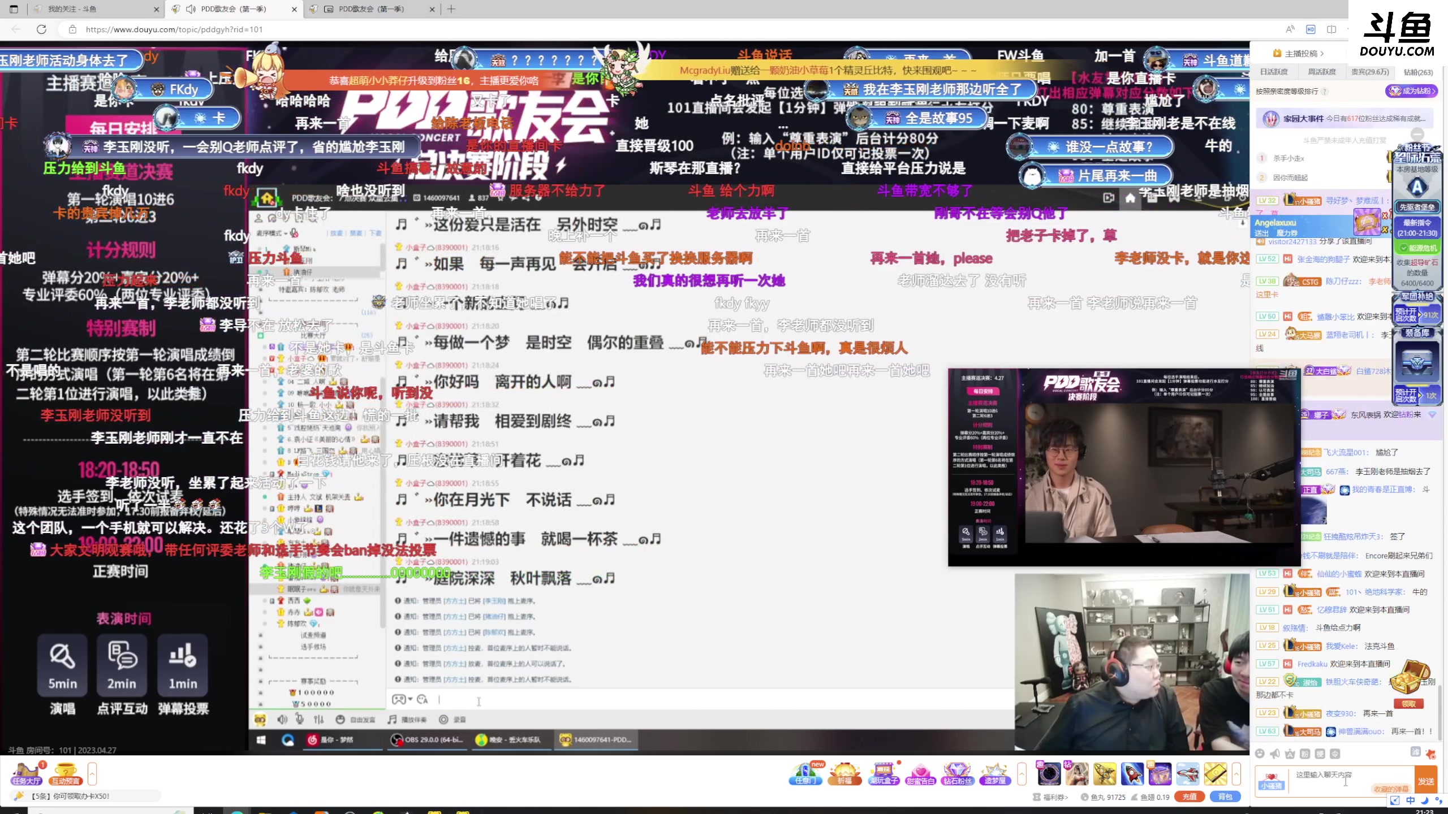Open the emoji picker in chat

(x=1260, y=754)
